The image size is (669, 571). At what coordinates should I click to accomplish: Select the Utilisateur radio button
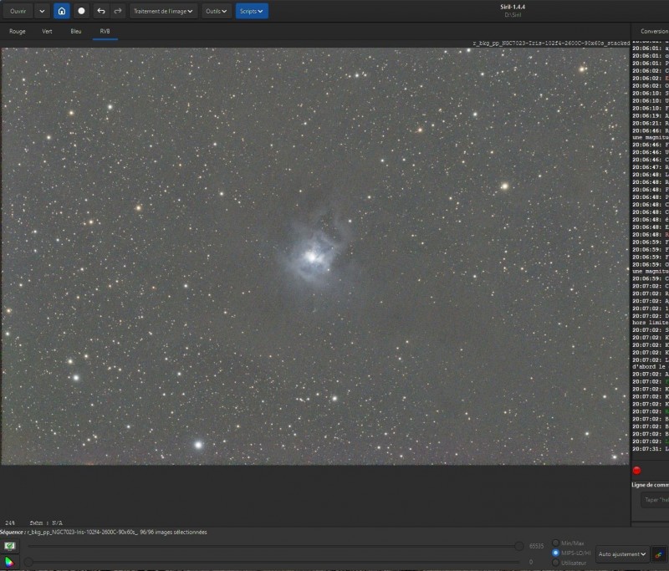[555, 563]
